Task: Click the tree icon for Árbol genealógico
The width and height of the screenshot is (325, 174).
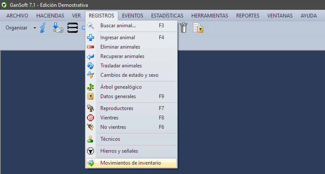Action: click(91, 87)
